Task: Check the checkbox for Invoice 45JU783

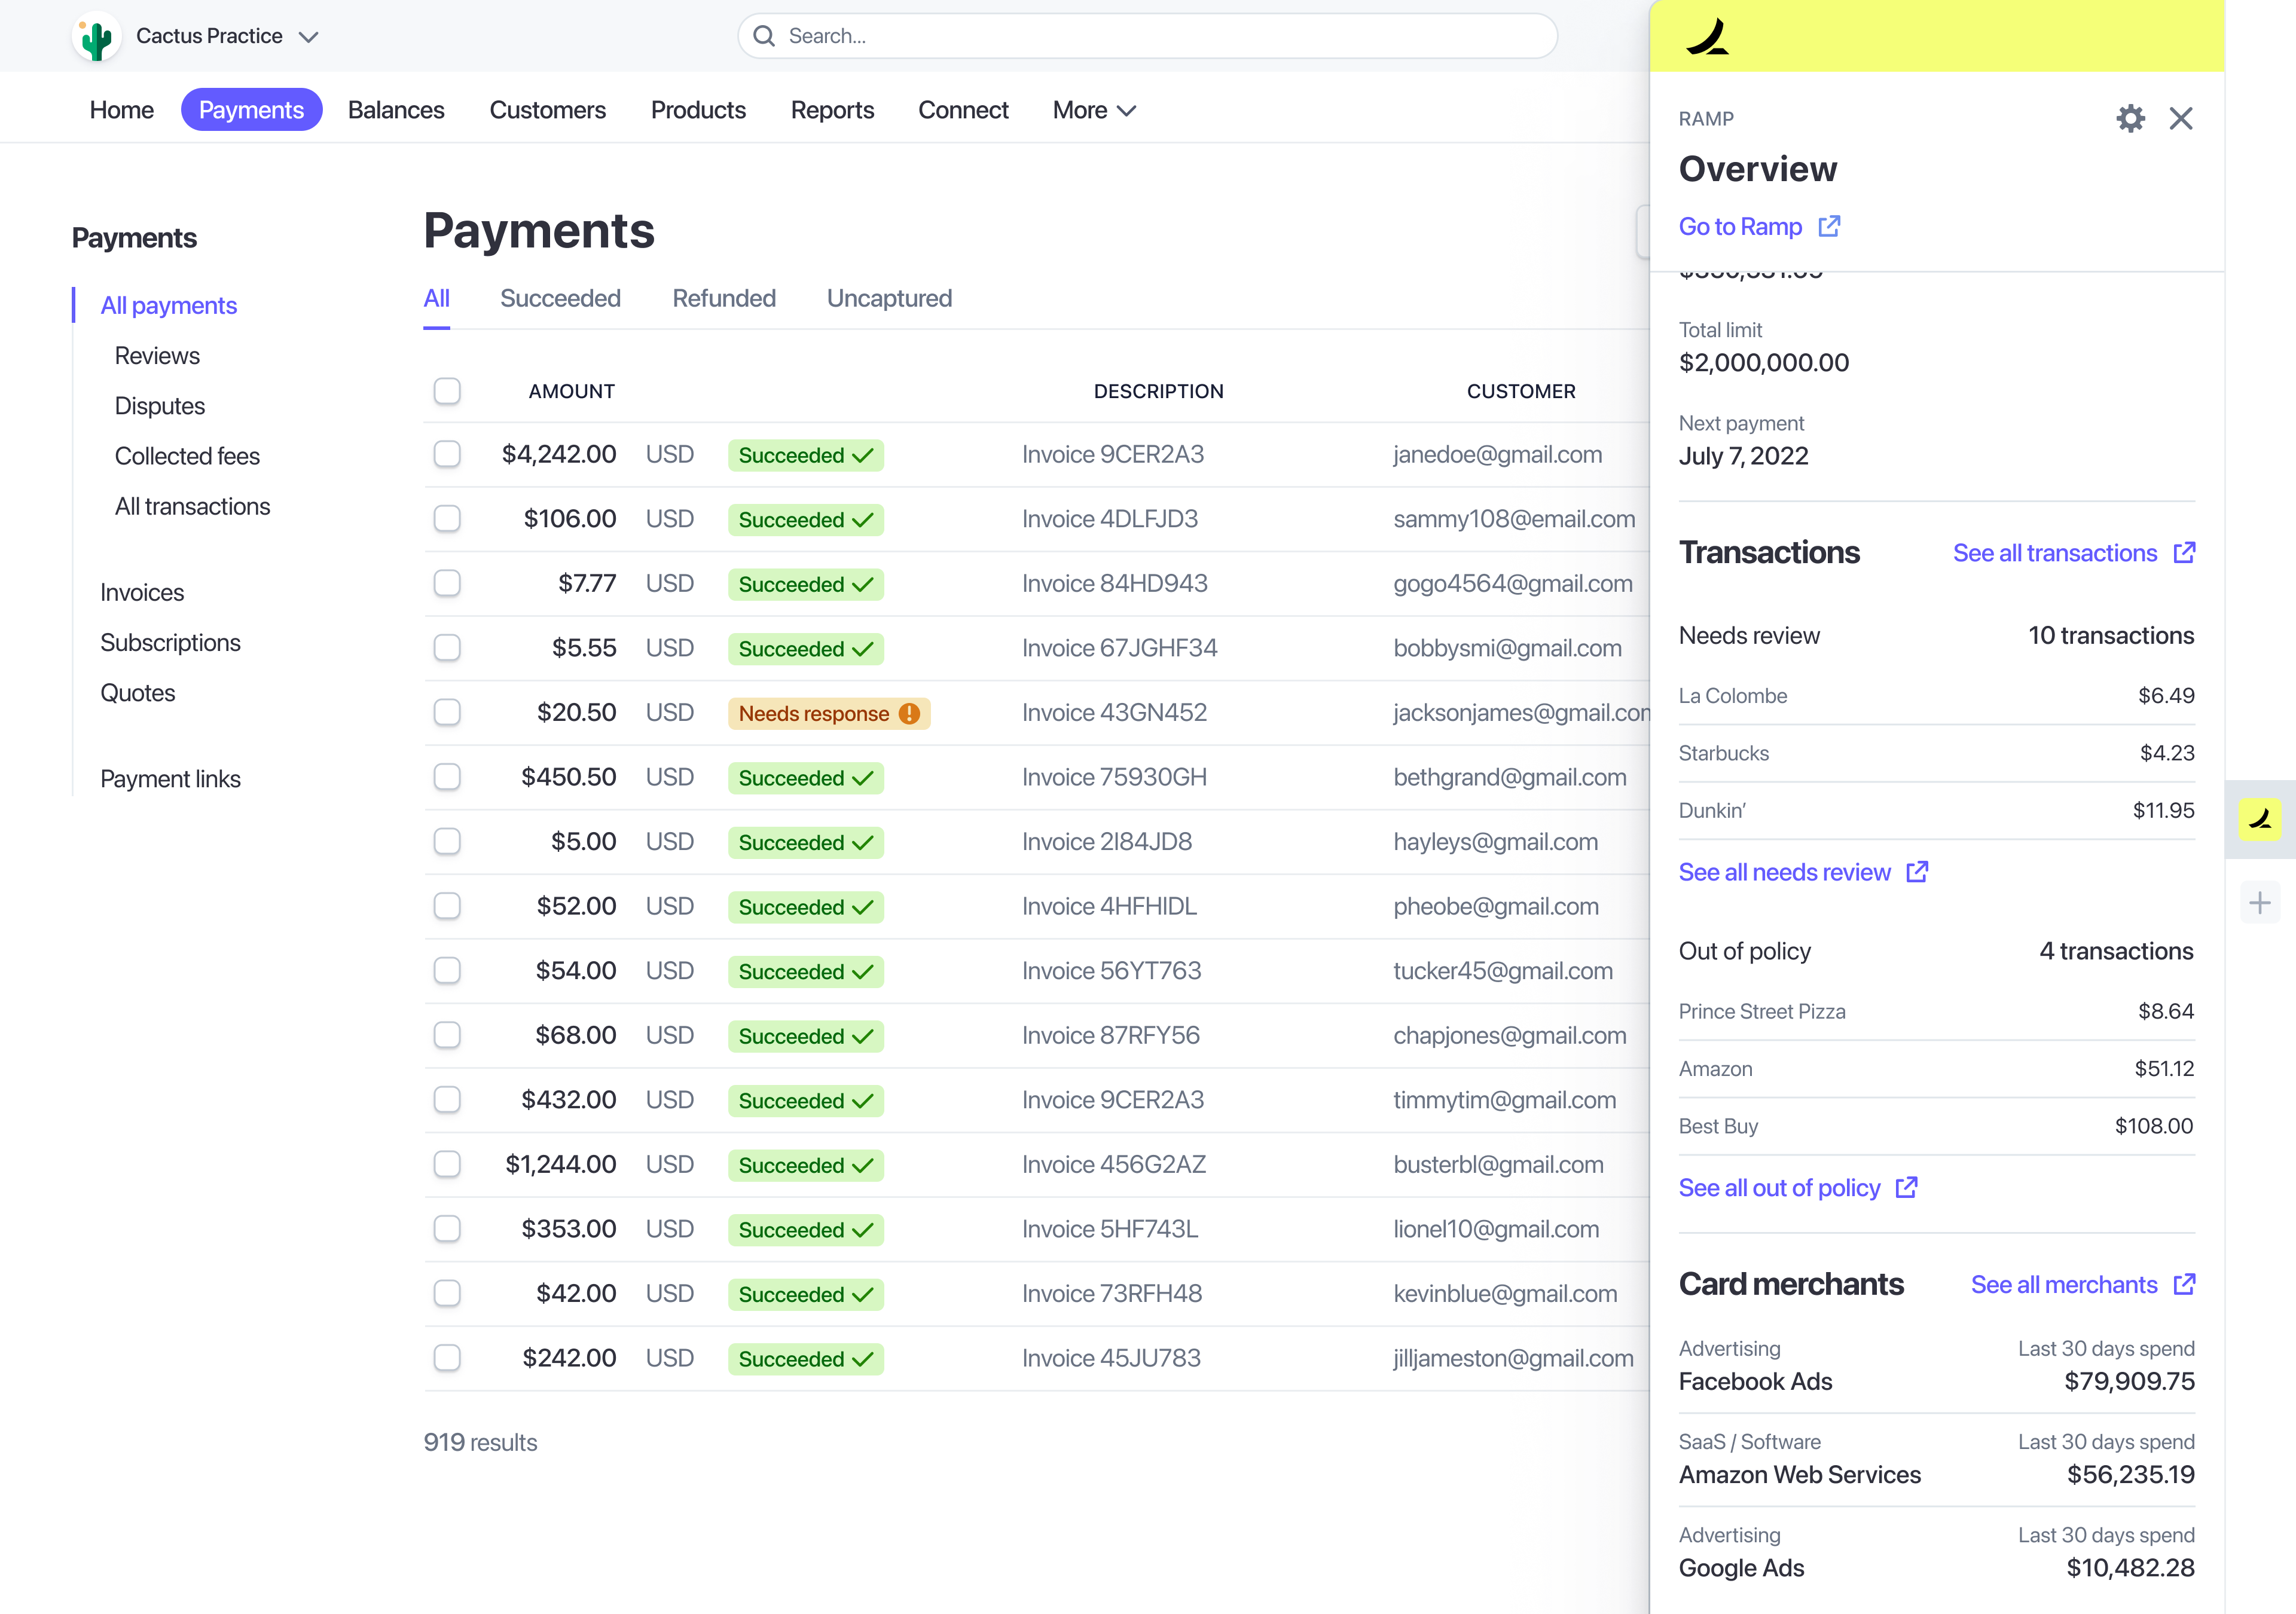Action: tap(447, 1358)
